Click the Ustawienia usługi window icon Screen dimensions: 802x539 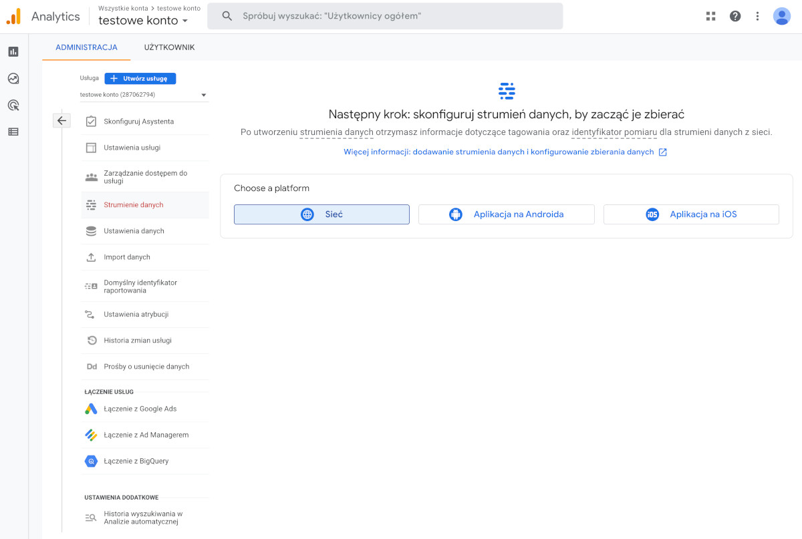click(92, 148)
